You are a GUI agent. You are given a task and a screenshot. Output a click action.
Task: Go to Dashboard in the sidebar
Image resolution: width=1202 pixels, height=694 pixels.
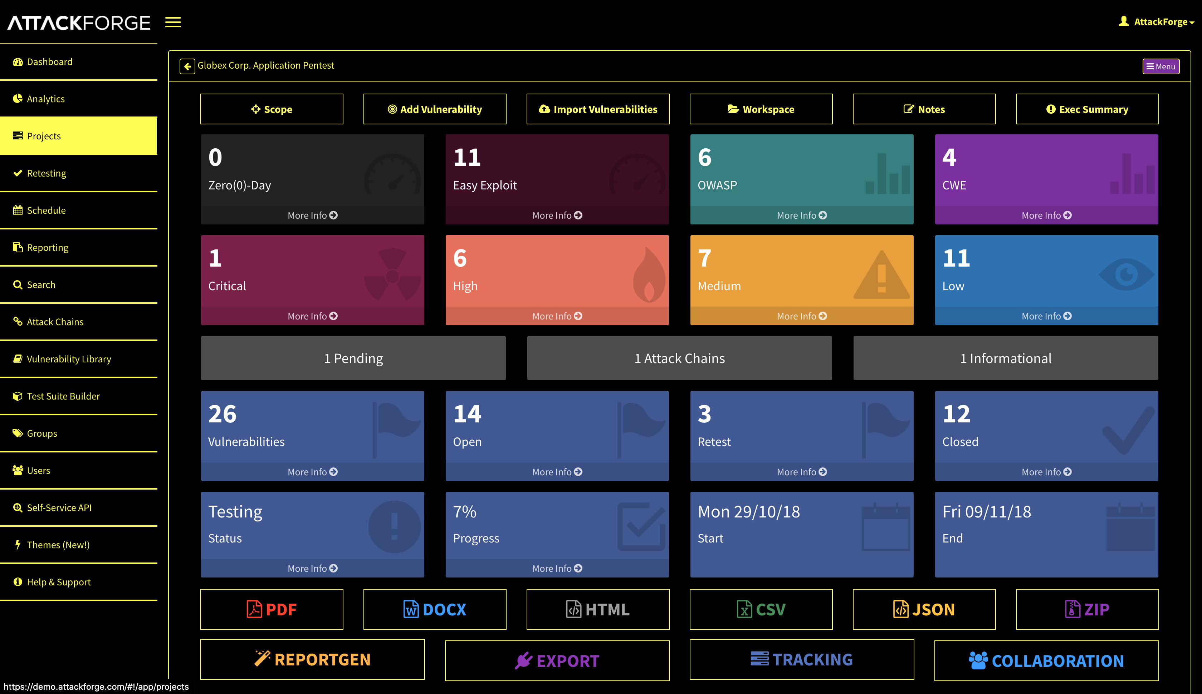point(79,62)
